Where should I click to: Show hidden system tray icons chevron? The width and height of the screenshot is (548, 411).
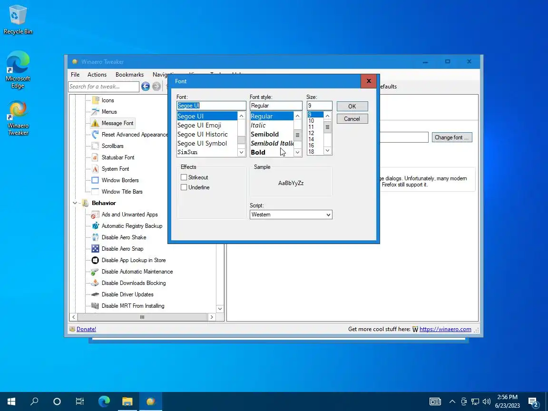click(x=452, y=401)
